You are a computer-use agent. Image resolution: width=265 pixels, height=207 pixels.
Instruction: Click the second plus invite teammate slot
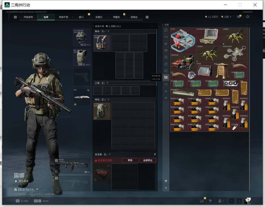click(x=239, y=201)
